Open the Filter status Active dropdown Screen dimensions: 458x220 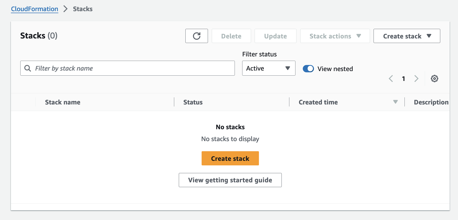[269, 68]
